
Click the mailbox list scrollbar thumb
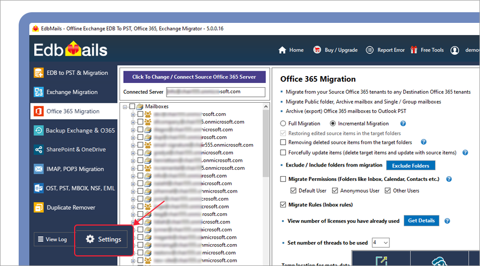pos(266,144)
